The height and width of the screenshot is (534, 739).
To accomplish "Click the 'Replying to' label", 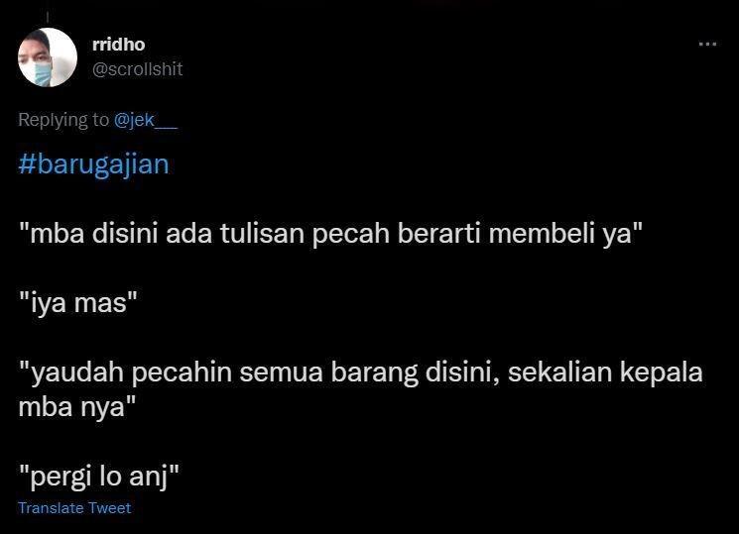I will 63,120.
